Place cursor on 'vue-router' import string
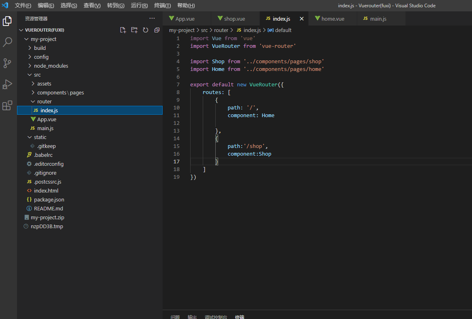 (x=277, y=46)
